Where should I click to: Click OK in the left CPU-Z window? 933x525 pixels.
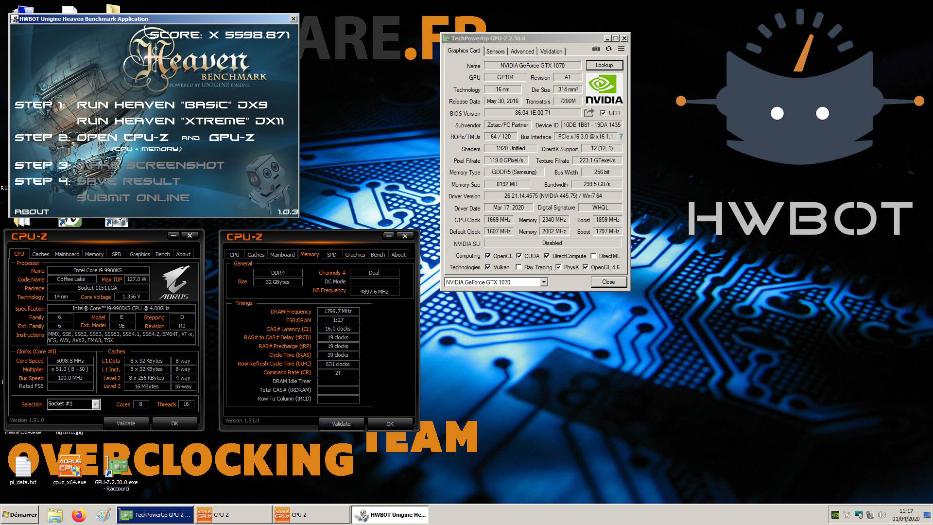174,423
